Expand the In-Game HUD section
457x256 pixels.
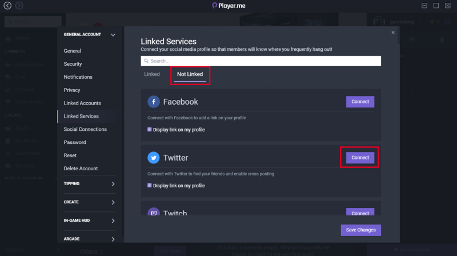tap(113, 221)
